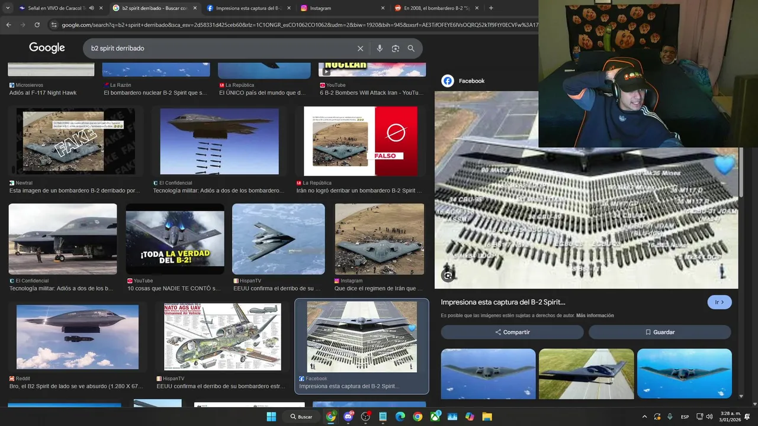Open OBS Studio from the taskbar
Viewport: 758px width, 426px height.
click(365, 417)
